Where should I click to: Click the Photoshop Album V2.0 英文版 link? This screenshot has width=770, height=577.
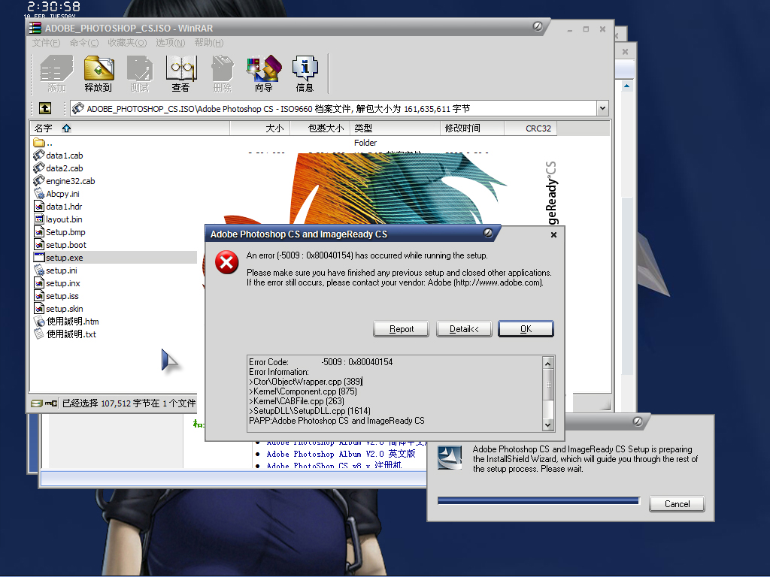pyautogui.click(x=341, y=454)
